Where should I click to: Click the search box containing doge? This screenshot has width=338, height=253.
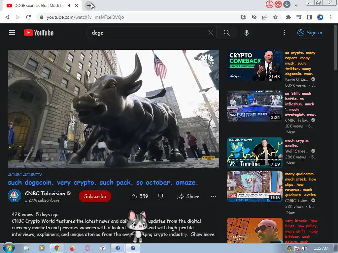coord(149,33)
